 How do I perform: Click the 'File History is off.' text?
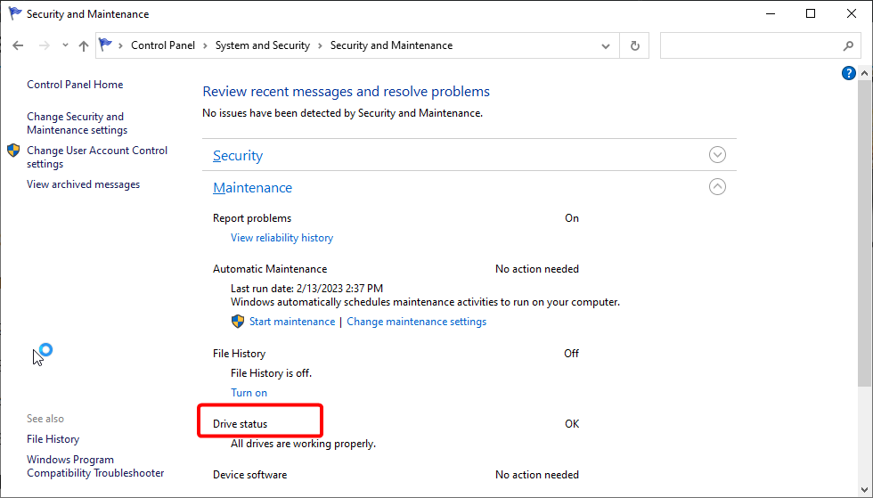click(271, 373)
